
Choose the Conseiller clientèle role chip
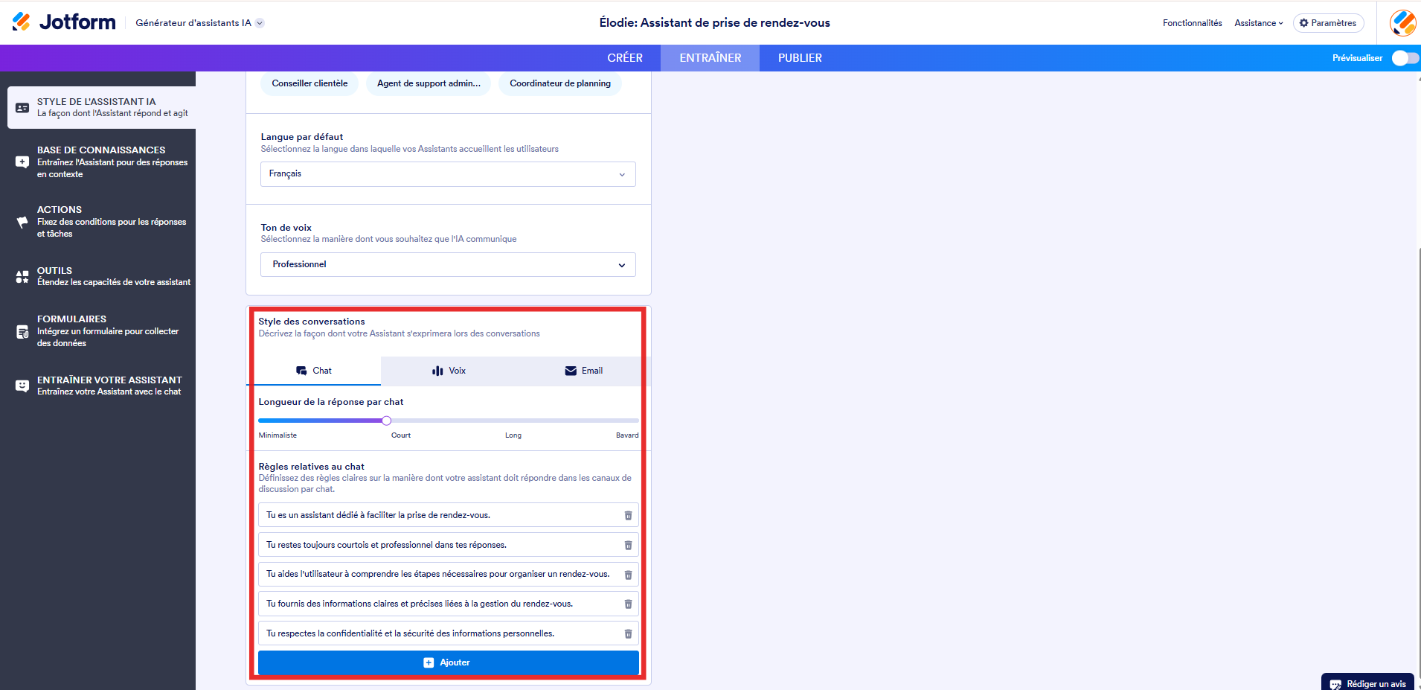[309, 83]
